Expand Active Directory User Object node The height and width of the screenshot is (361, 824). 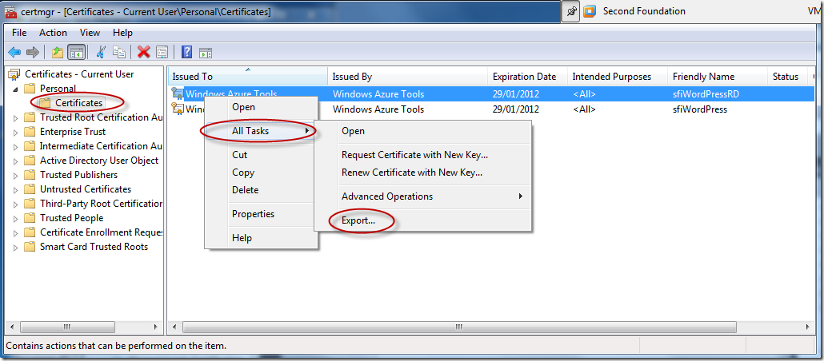click(x=16, y=161)
